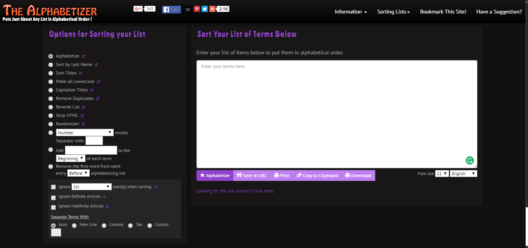
Task: Select the Randomize! radio option
Action: coord(51,124)
